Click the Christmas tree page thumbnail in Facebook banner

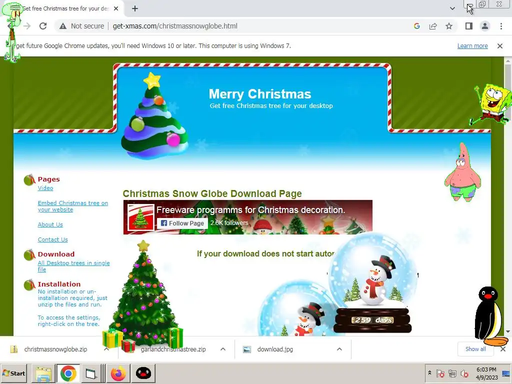point(140,217)
